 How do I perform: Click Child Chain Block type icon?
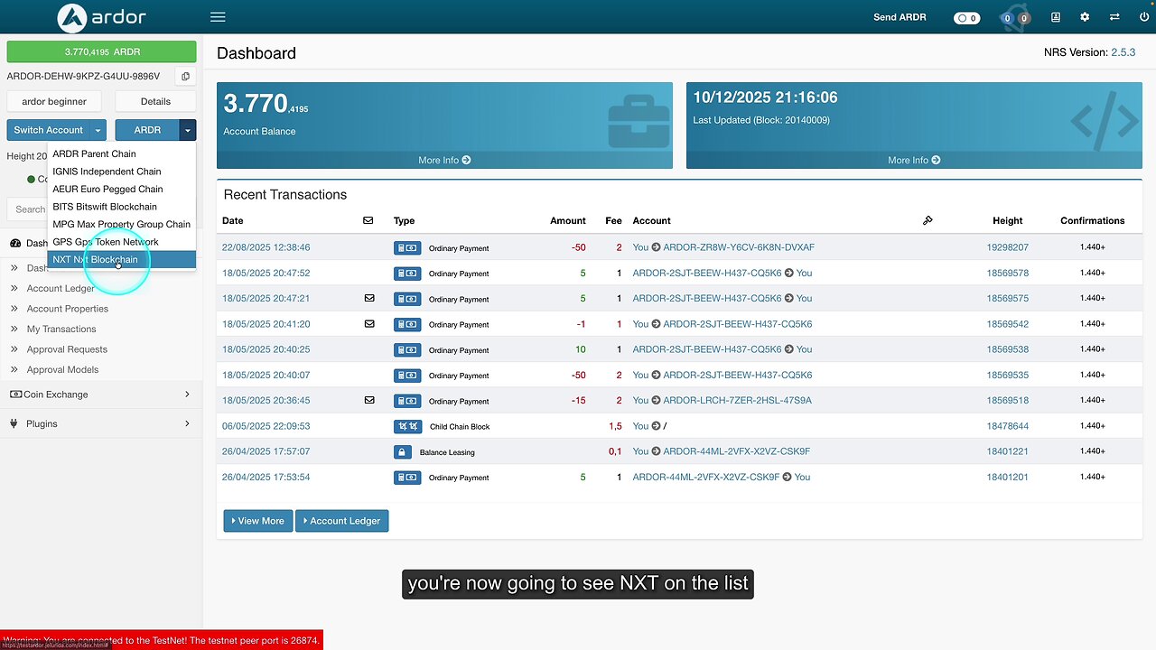(x=407, y=426)
